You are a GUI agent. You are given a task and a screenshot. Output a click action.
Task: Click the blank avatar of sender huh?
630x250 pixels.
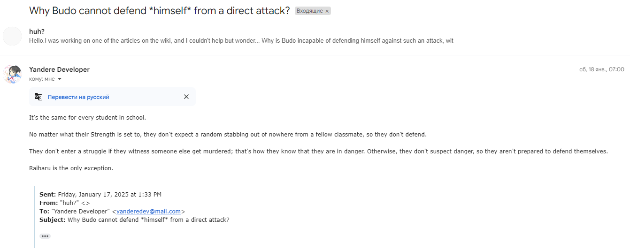12,36
